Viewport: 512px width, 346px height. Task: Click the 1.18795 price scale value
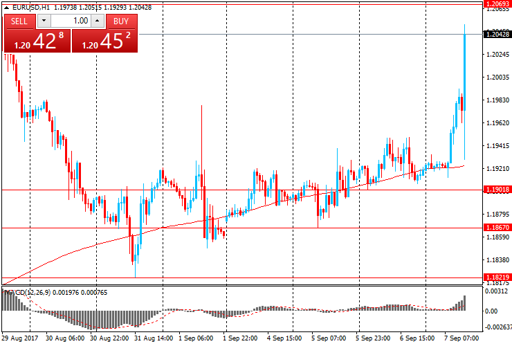497,215
